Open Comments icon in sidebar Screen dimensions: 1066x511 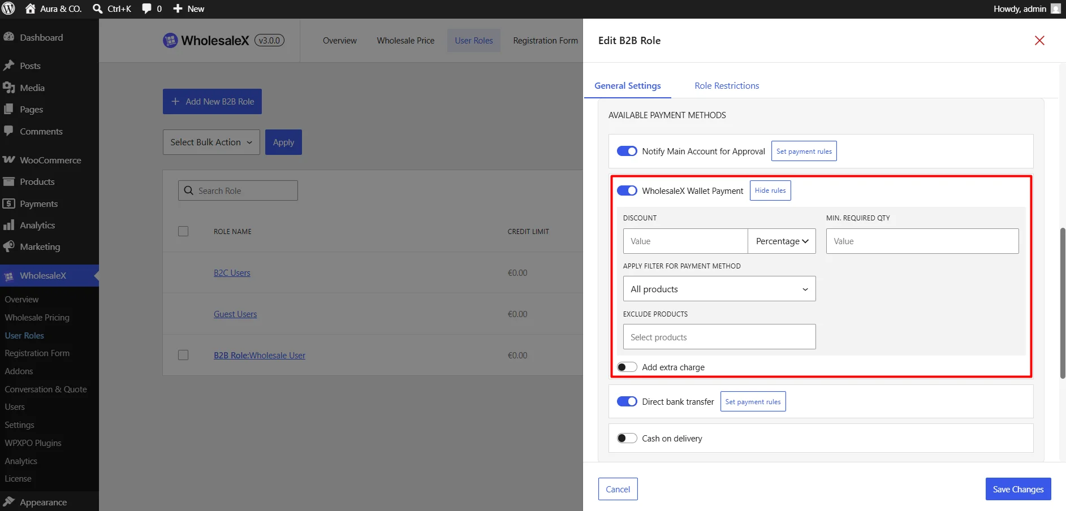8,131
